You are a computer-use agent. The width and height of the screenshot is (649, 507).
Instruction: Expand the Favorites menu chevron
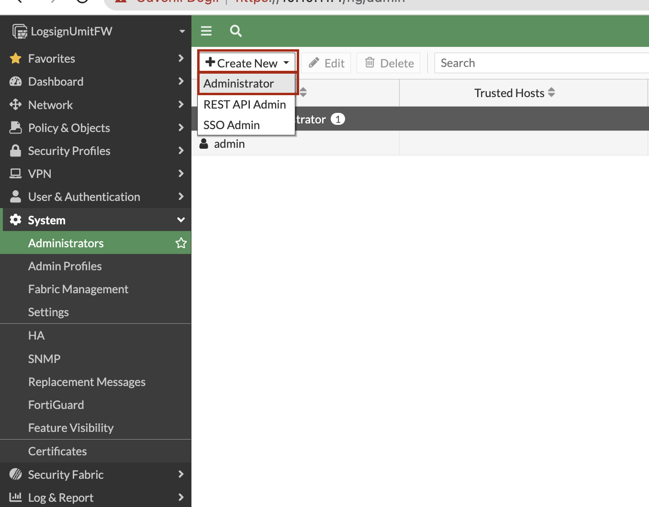[181, 58]
